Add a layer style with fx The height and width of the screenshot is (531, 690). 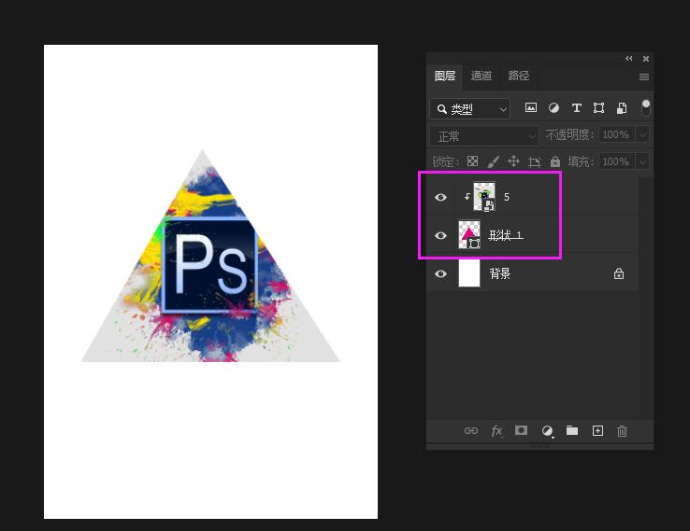(x=496, y=431)
